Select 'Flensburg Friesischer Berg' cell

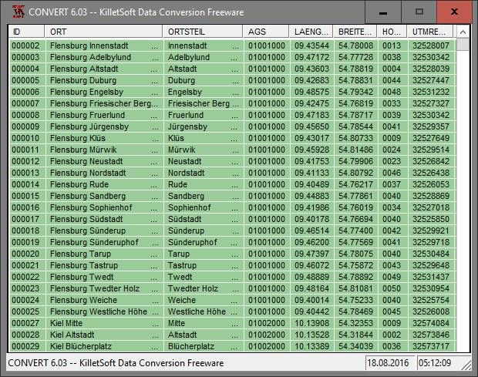coord(104,103)
